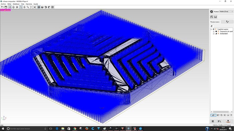
Task: Switch to four-view layout icon
Action: pyautogui.click(x=52, y=7)
